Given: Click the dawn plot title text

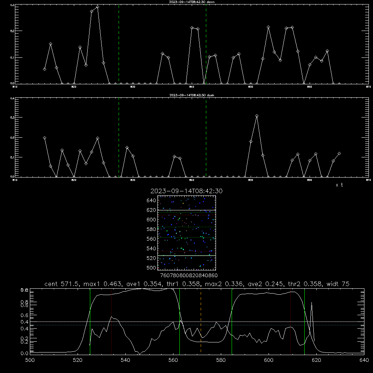Looking at the screenshot, I should [x=192, y=2].
